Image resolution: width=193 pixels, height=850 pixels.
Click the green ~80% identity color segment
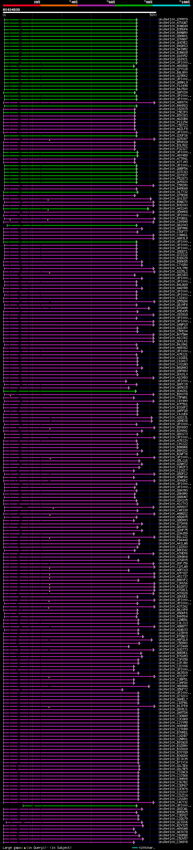pos(134,5)
